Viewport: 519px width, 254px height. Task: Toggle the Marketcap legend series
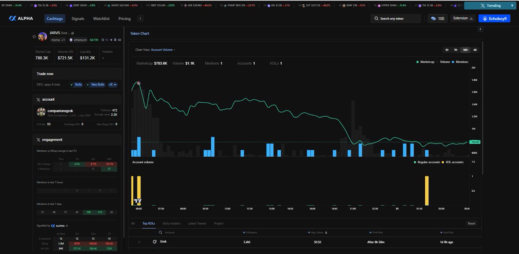(x=426, y=62)
